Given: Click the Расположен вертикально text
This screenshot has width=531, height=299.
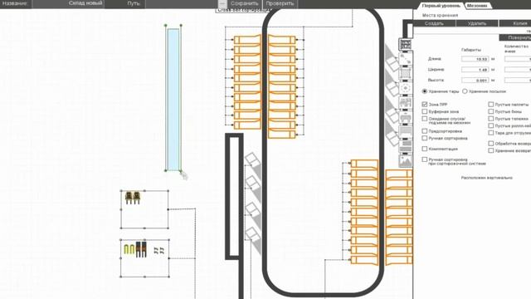Looking at the screenshot, I should pos(487,178).
